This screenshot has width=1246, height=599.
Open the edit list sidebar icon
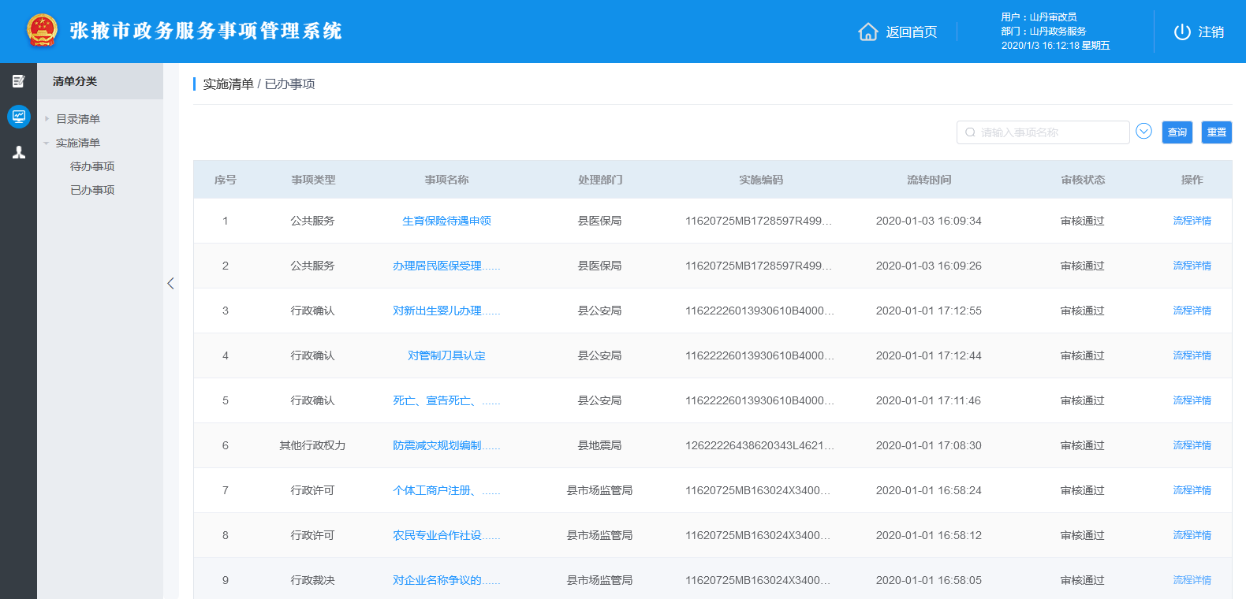pos(19,81)
